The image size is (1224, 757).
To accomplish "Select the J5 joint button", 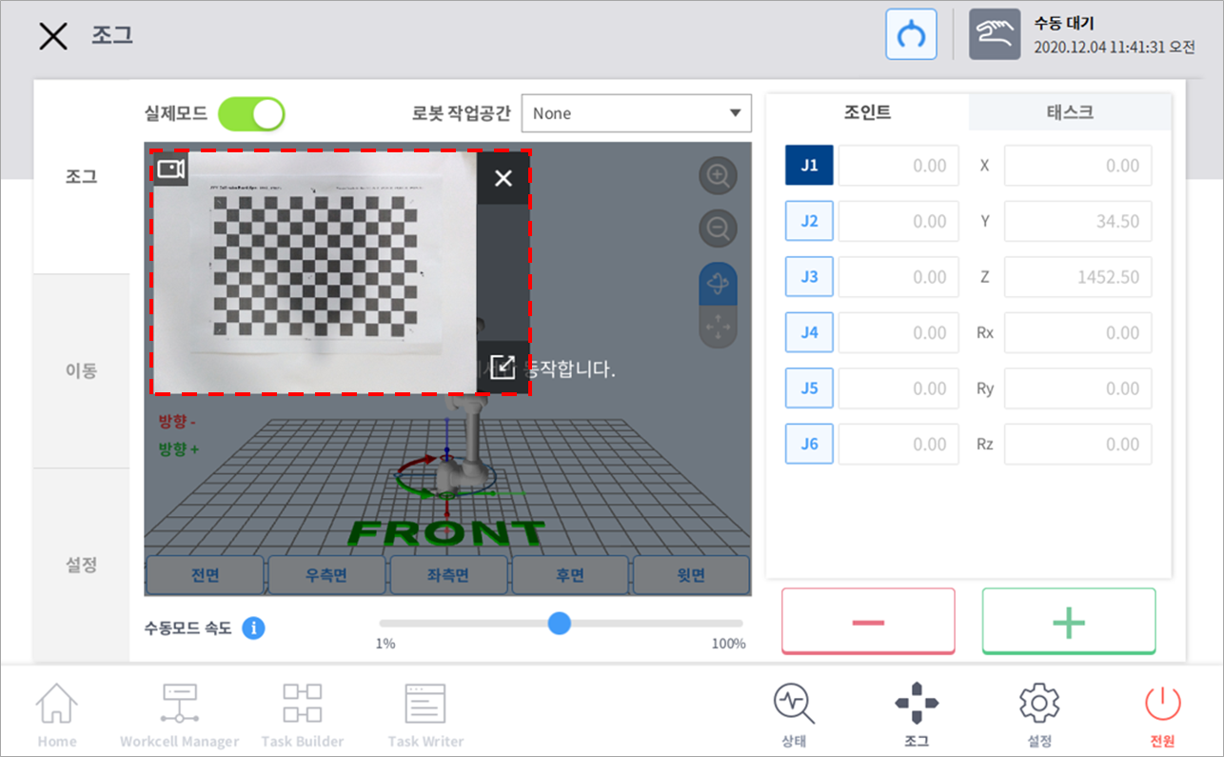I will (809, 388).
